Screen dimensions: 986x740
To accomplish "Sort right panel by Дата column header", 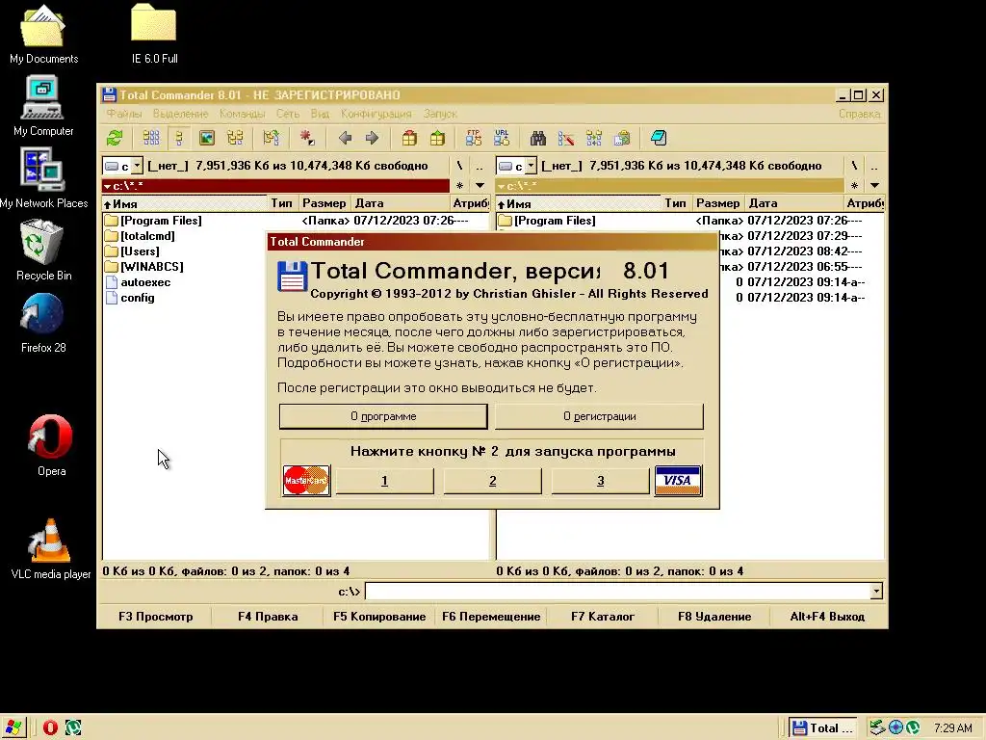I will coord(793,203).
